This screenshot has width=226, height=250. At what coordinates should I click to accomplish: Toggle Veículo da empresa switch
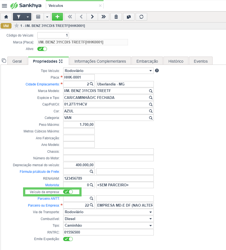68,192
